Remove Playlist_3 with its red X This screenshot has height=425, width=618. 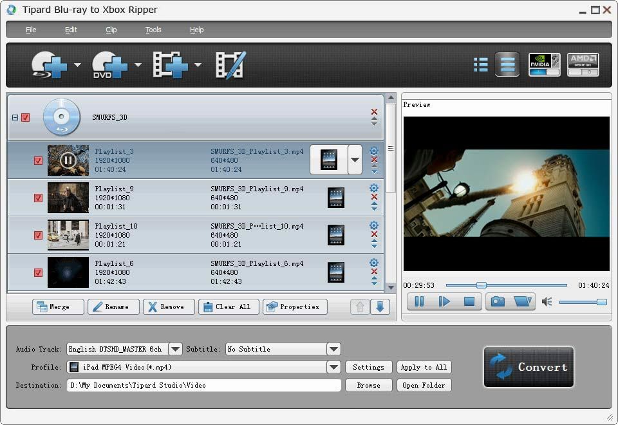(374, 160)
